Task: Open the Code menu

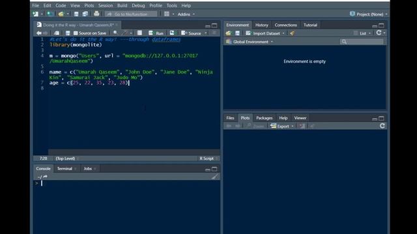Action: 61,5
